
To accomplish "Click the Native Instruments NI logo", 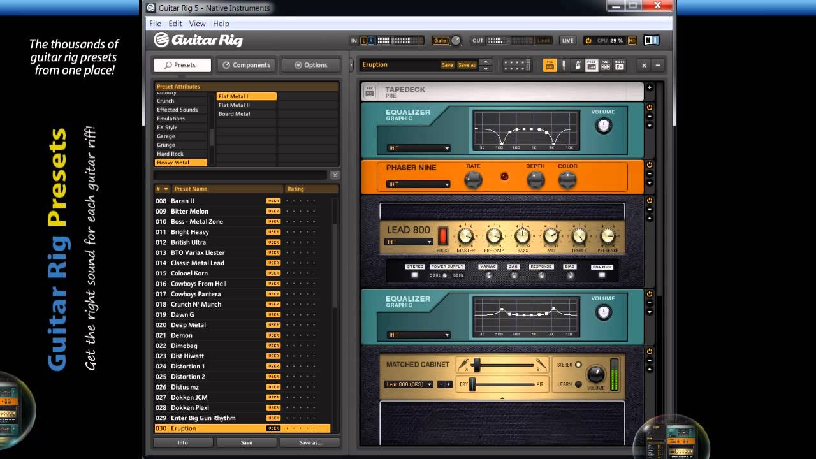I will coord(651,40).
